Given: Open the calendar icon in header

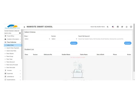Looking at the screenshot, I should click(118, 27).
